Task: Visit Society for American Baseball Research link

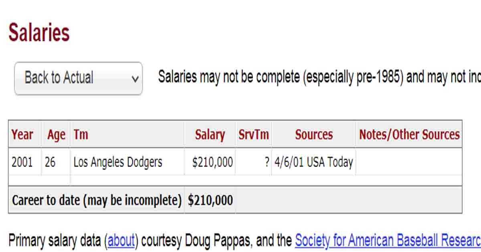Action: (388, 240)
